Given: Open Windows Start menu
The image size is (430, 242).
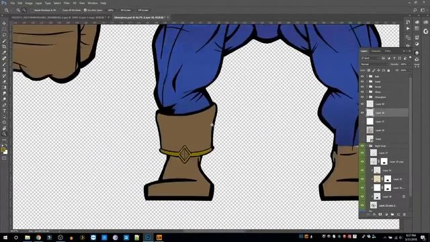Looking at the screenshot, I should tap(5, 237).
